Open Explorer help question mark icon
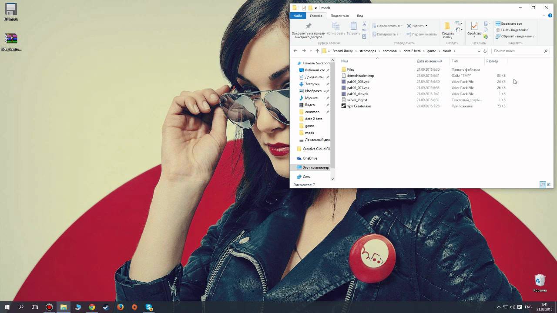This screenshot has height=313, width=557. [550, 16]
